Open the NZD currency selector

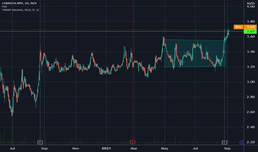251,3
